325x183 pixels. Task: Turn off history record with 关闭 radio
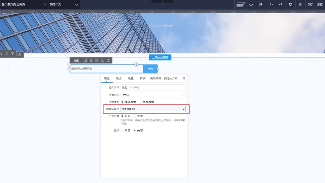tap(135, 116)
